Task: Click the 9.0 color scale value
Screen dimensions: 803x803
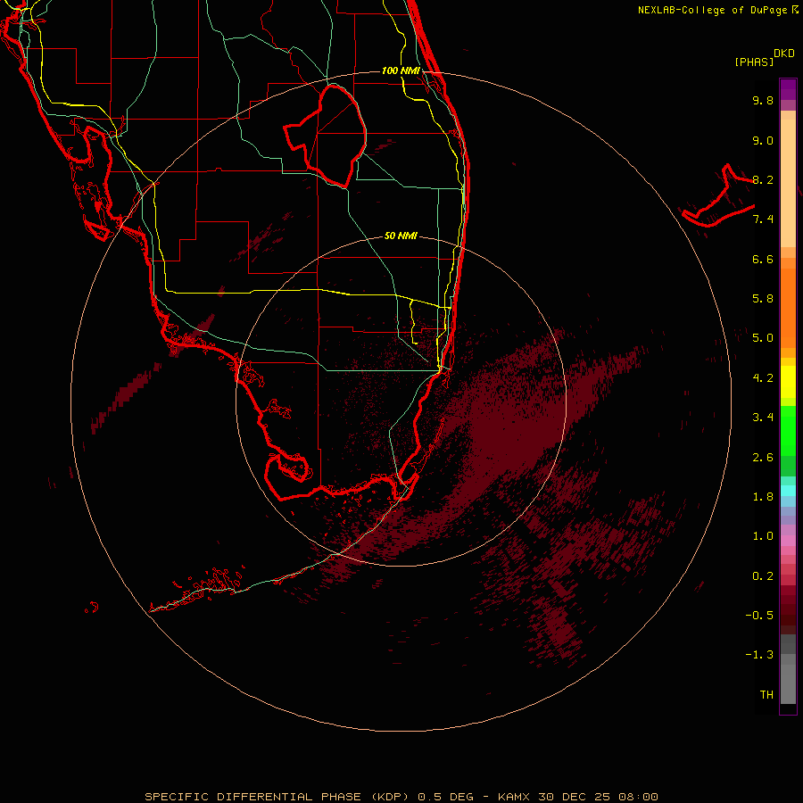Action: coord(763,140)
